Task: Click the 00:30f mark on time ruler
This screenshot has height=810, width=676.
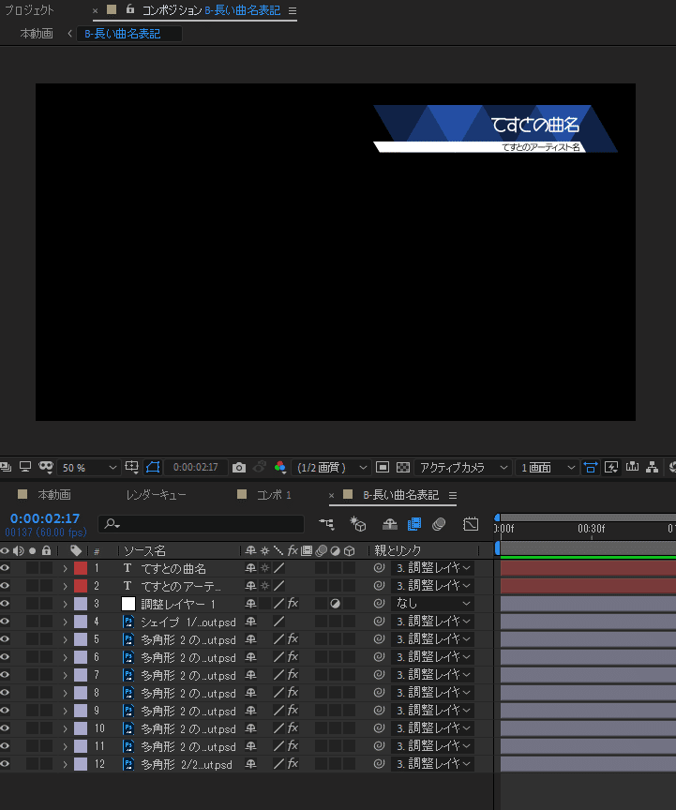Action: click(x=592, y=529)
